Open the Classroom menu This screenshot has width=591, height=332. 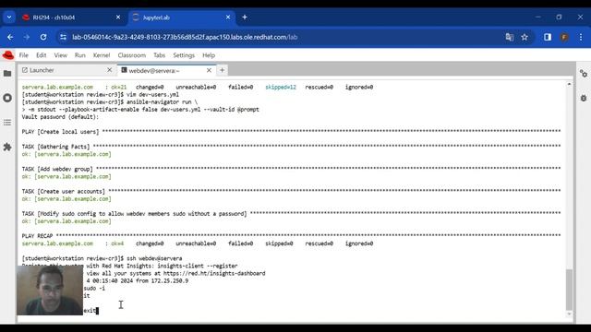(131, 55)
